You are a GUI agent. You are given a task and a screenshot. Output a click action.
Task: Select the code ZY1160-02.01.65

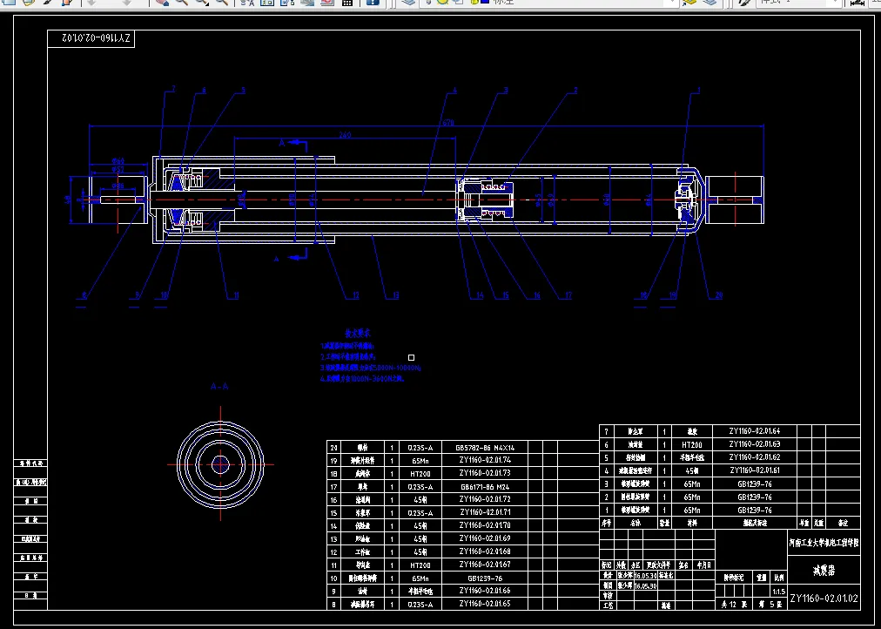point(485,604)
